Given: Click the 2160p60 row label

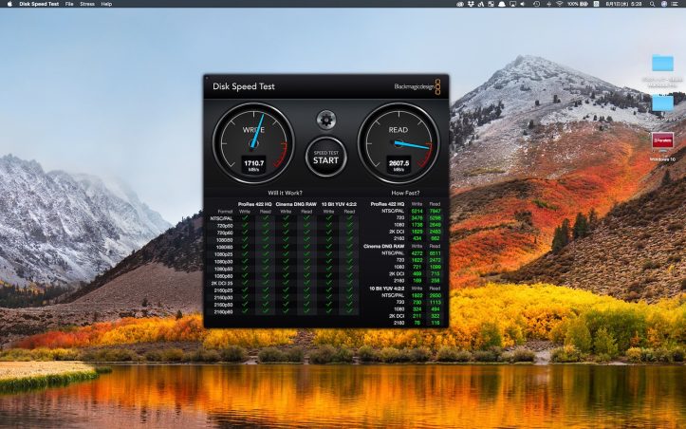Looking at the screenshot, I should [224, 312].
